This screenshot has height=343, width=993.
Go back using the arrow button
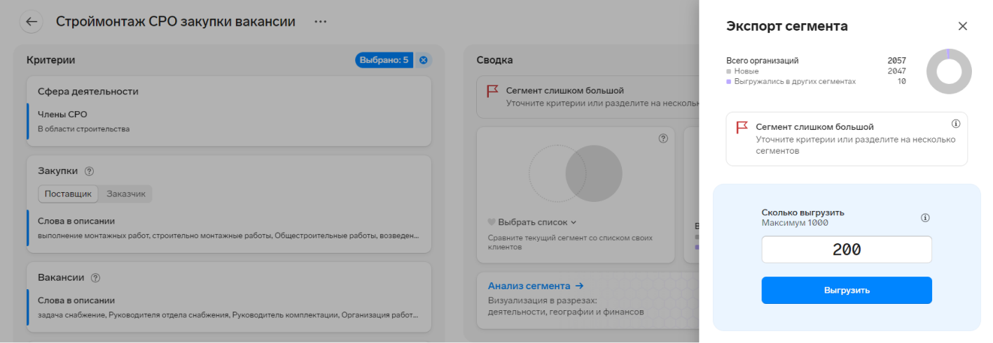(31, 22)
